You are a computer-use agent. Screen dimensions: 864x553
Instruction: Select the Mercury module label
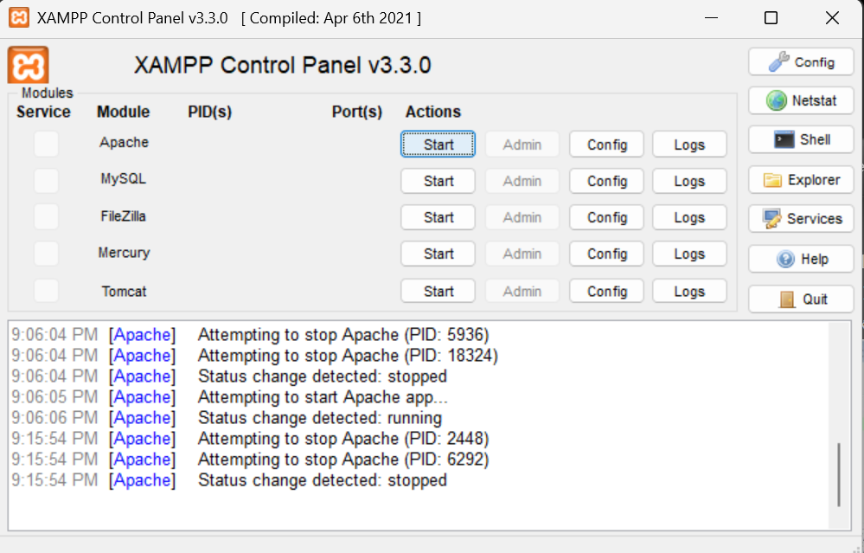pos(124,253)
